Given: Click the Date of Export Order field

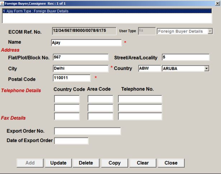Looking at the screenshot, I should [71, 141].
